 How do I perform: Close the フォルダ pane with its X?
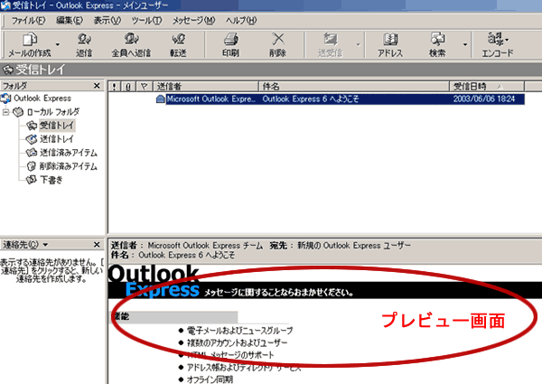click(97, 85)
